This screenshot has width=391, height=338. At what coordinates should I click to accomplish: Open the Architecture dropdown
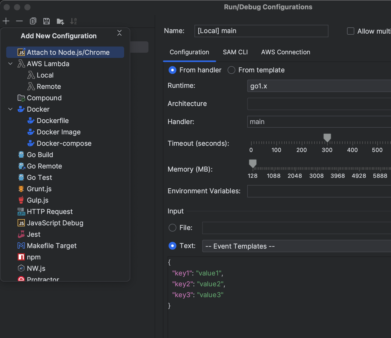tap(319, 104)
